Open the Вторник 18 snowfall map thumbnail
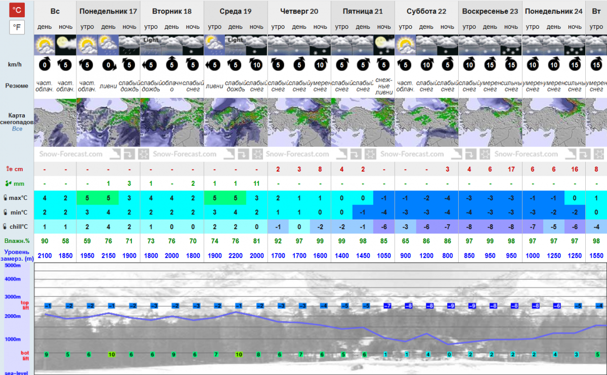This screenshot has height=375, width=607. point(171,122)
